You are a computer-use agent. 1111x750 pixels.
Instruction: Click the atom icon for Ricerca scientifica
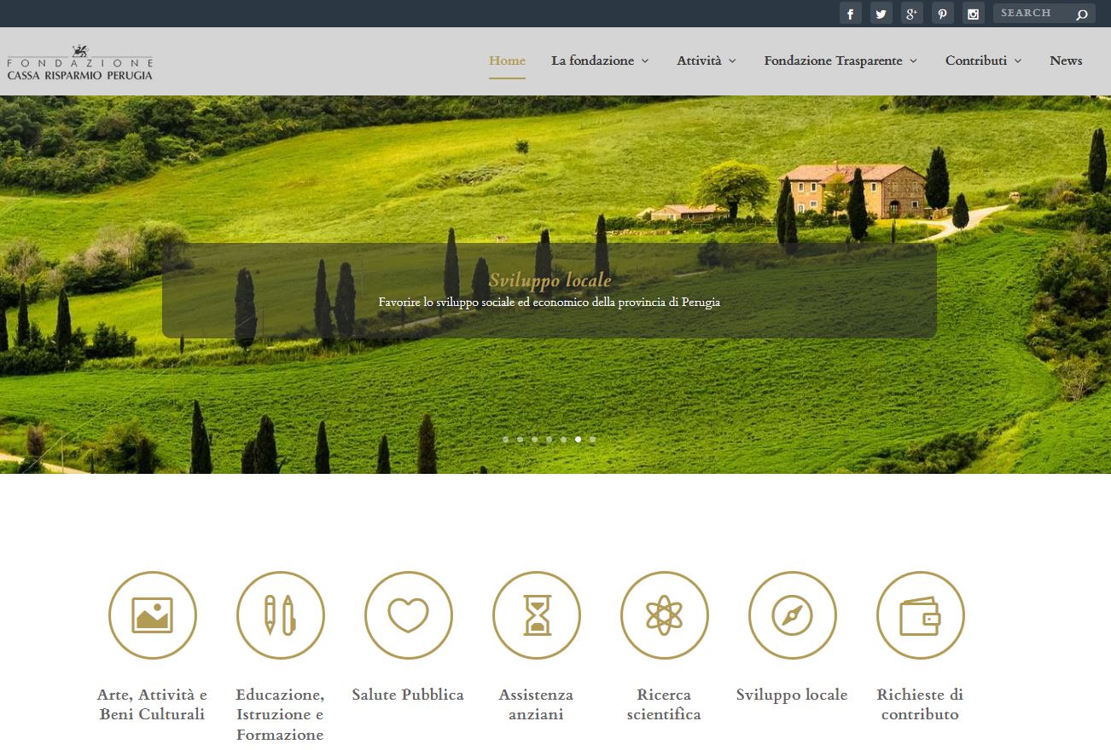[665, 615]
